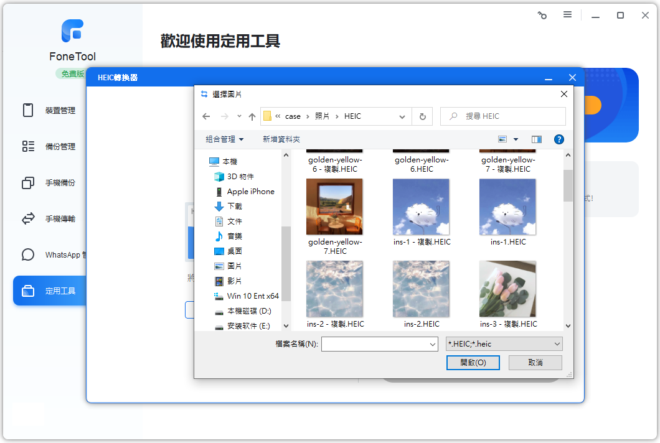Open the 組合管理 dropdown menu
This screenshot has width=660, height=443.
click(225, 139)
